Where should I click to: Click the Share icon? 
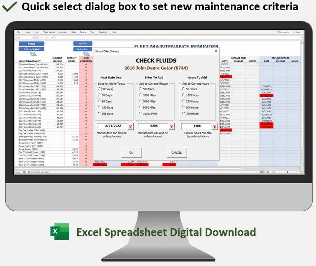[x=296, y=32]
